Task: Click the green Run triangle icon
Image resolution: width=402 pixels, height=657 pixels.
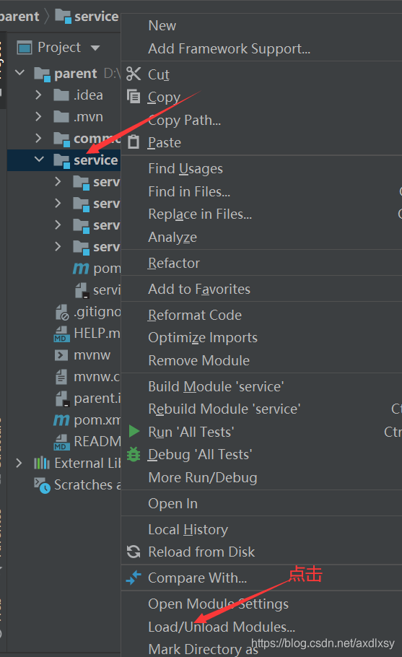Action: click(134, 431)
